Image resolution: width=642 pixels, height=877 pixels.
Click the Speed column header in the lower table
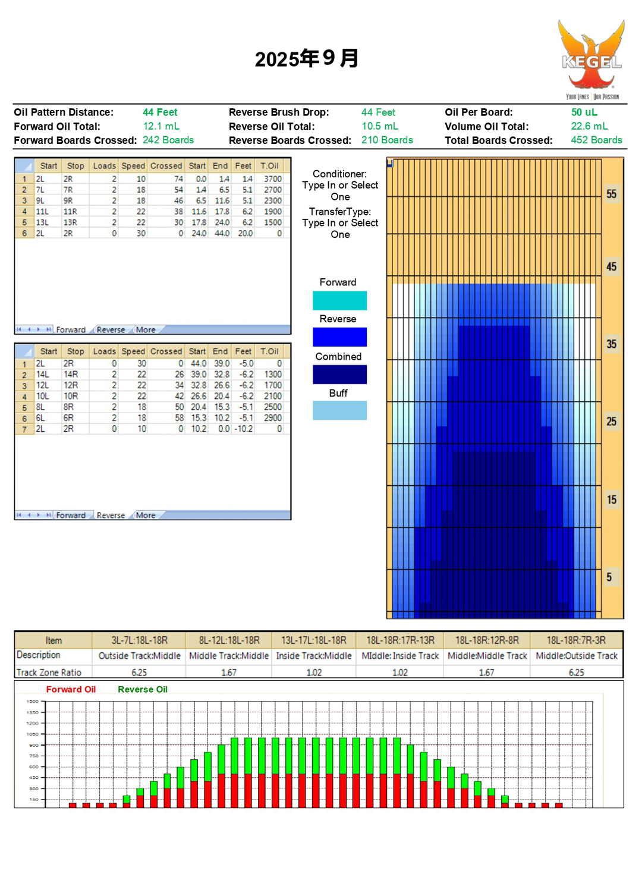133,351
